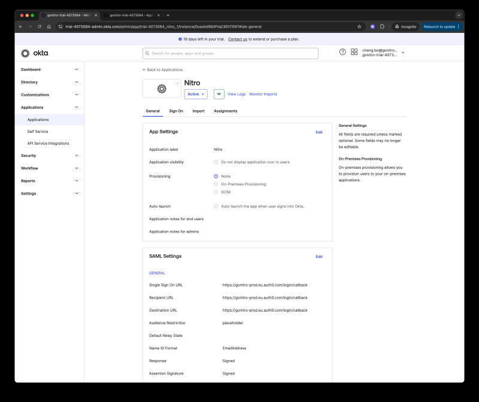Switch to the Sign On tab

point(176,111)
